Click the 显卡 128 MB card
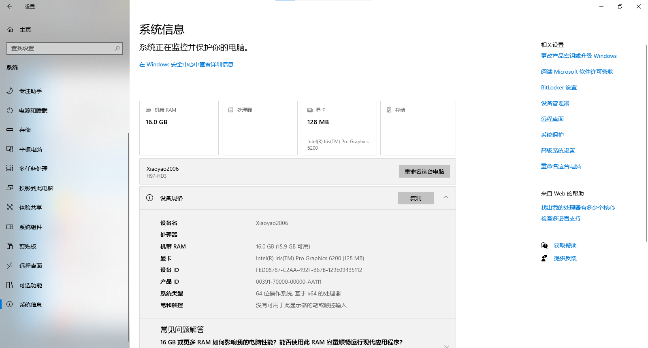This screenshot has height=348, width=648. (339, 128)
